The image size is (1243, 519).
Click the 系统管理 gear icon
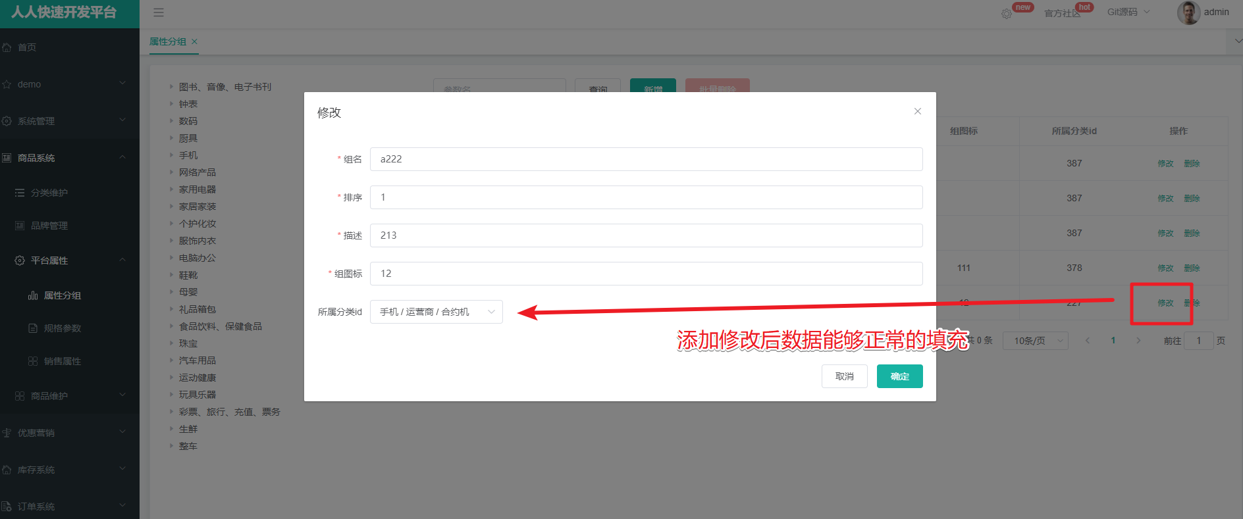click(7, 121)
